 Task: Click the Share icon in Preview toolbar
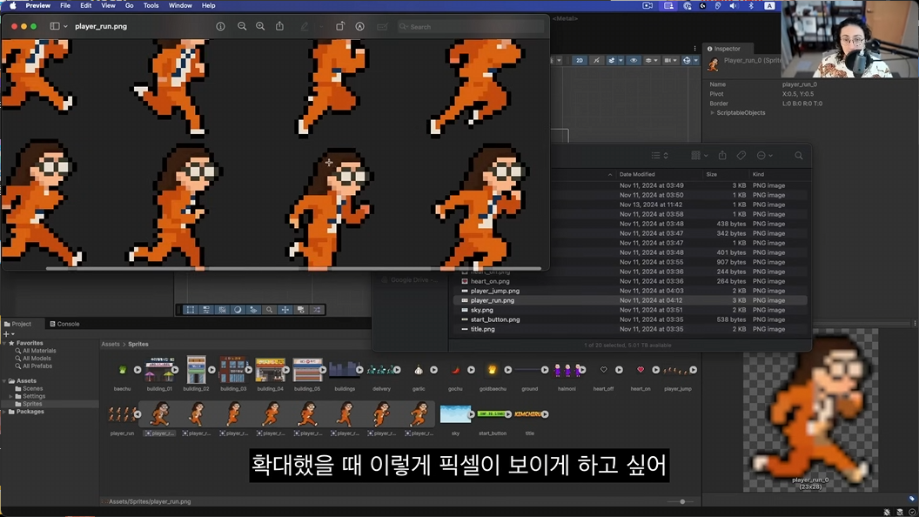click(x=279, y=26)
